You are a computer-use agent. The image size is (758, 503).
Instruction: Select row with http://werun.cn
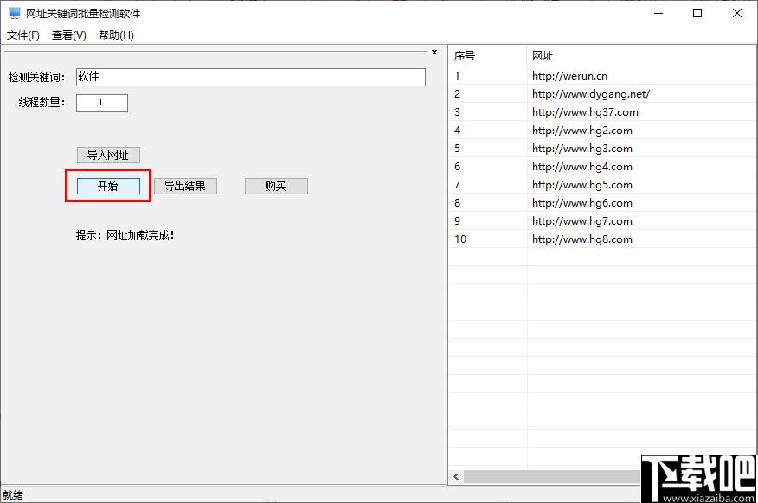569,76
